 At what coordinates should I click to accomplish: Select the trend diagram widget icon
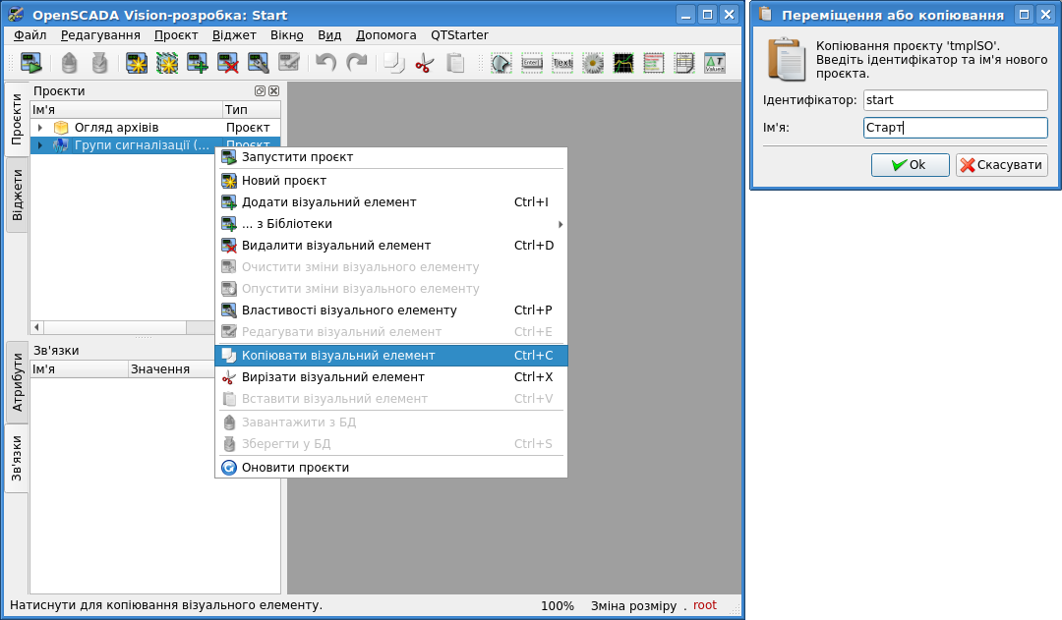pos(623,64)
